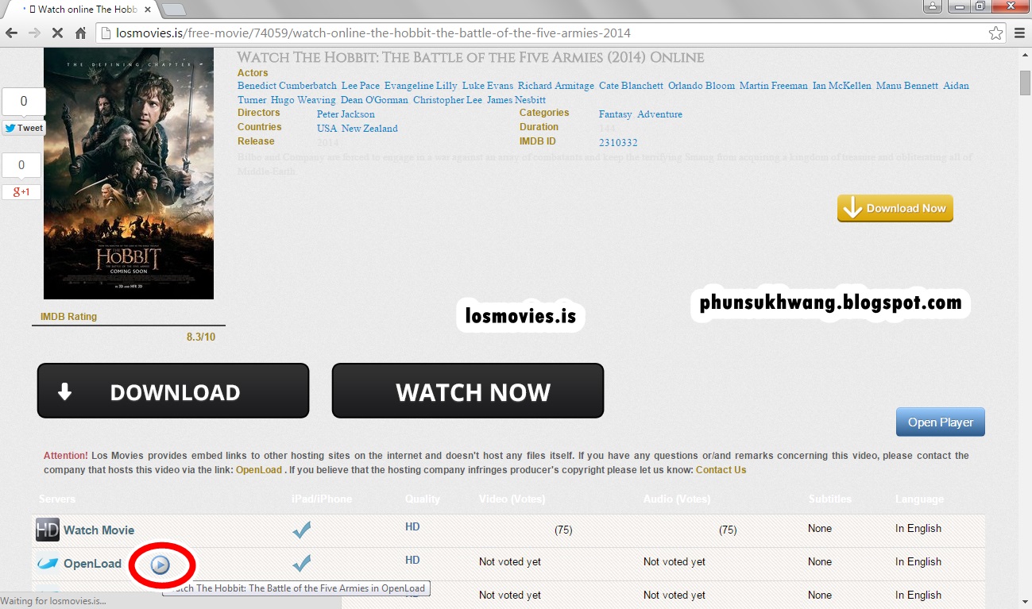Click the iPad/iPhone checkmark in OpenLoad row

pos(301,563)
